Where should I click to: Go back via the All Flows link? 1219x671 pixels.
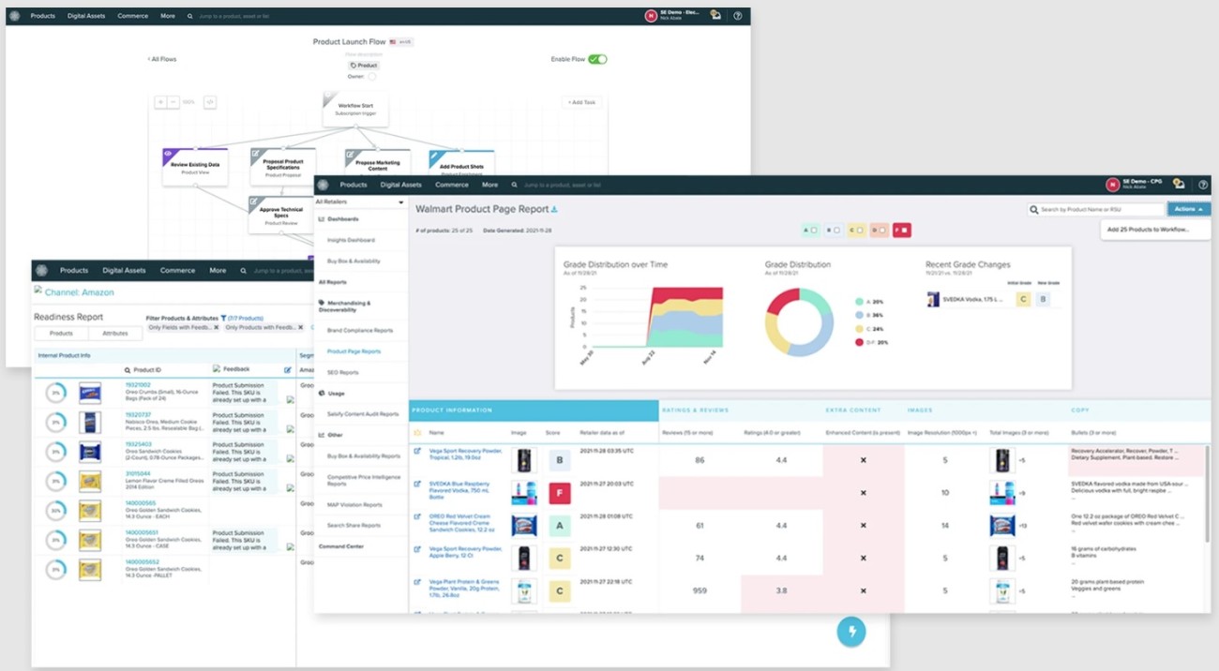[162, 59]
